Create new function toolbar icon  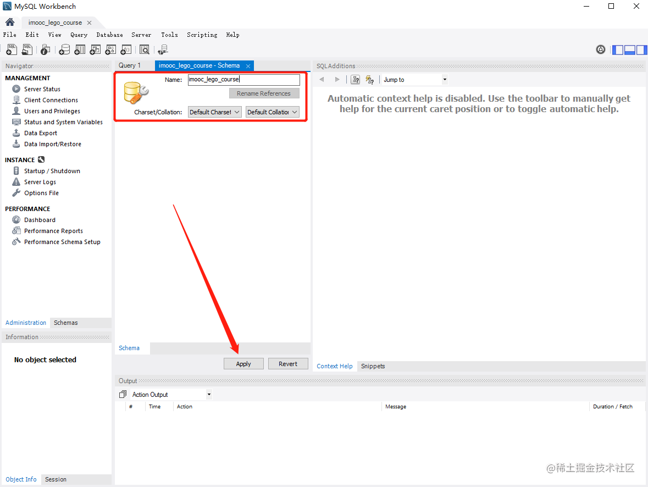click(126, 49)
